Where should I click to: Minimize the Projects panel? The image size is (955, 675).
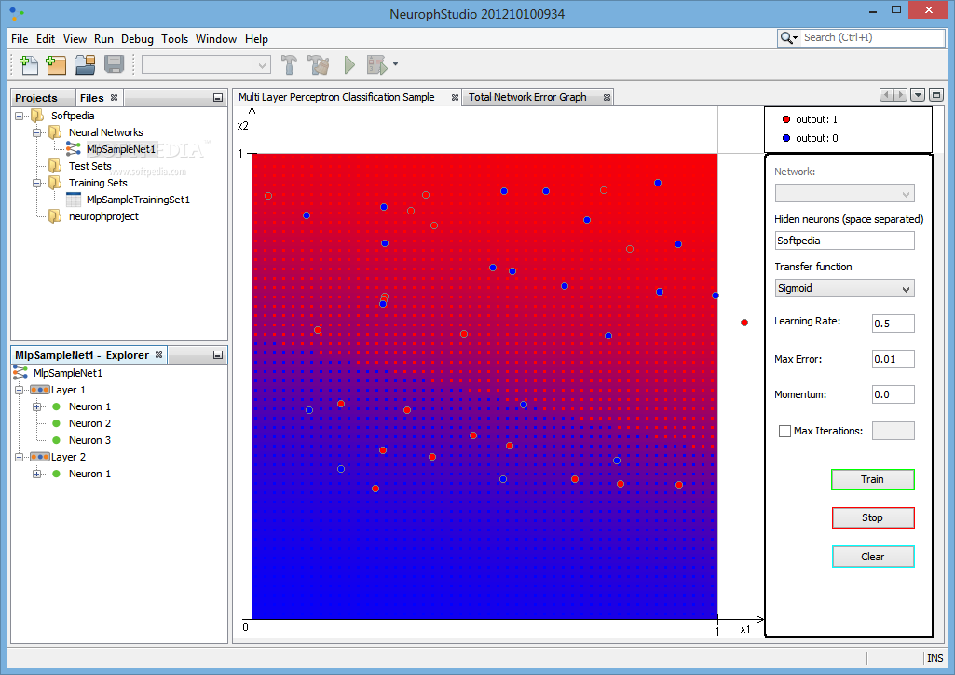pos(218,98)
